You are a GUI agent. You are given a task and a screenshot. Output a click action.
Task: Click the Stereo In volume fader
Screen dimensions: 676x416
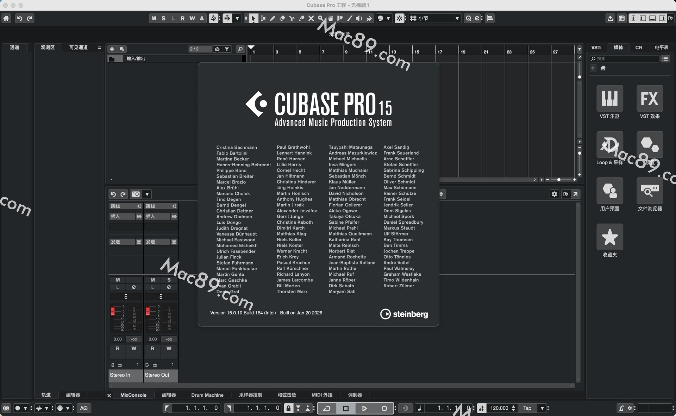[x=113, y=311]
